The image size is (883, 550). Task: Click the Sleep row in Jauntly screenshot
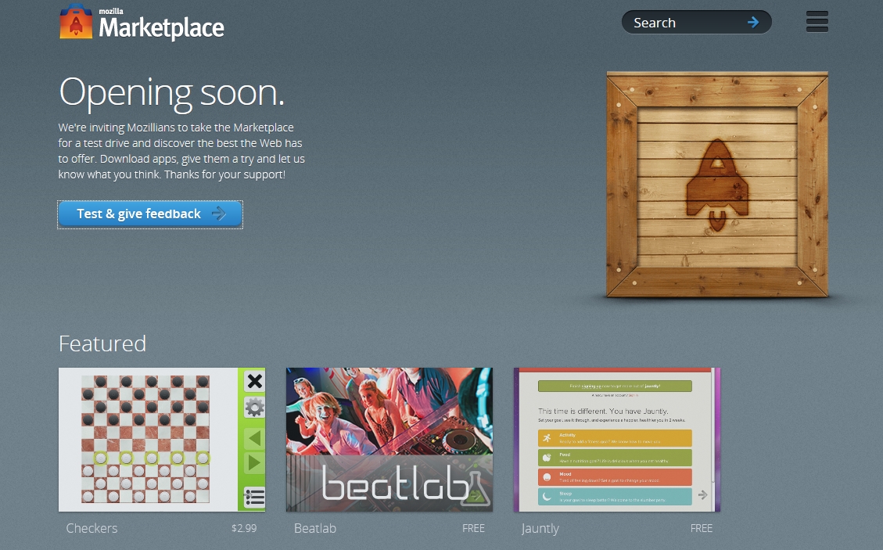615,496
